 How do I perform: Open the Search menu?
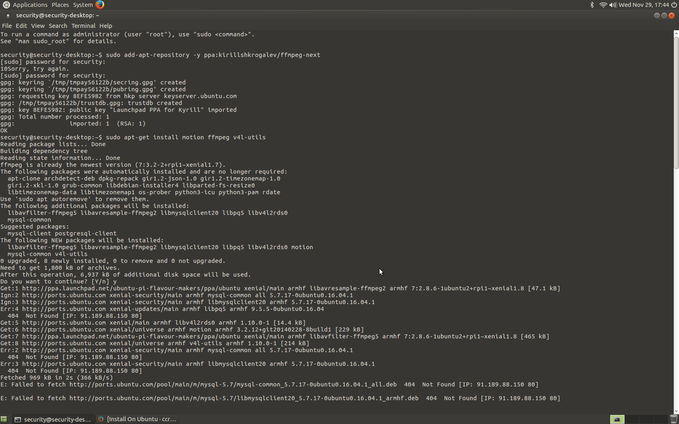click(x=58, y=25)
